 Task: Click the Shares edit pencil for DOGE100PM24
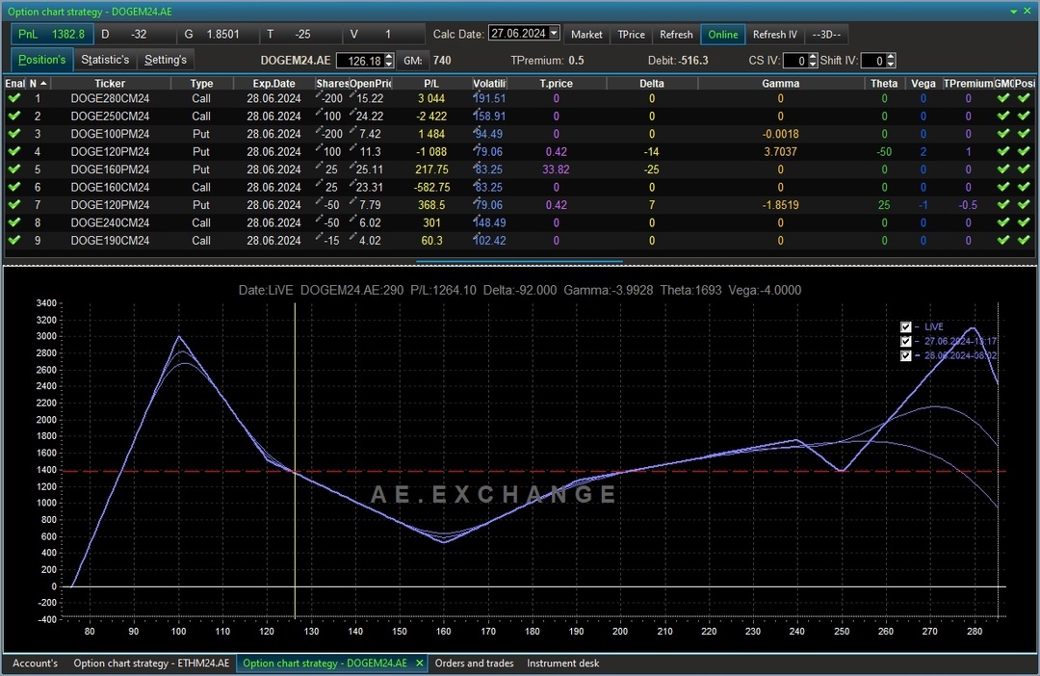tap(319, 131)
